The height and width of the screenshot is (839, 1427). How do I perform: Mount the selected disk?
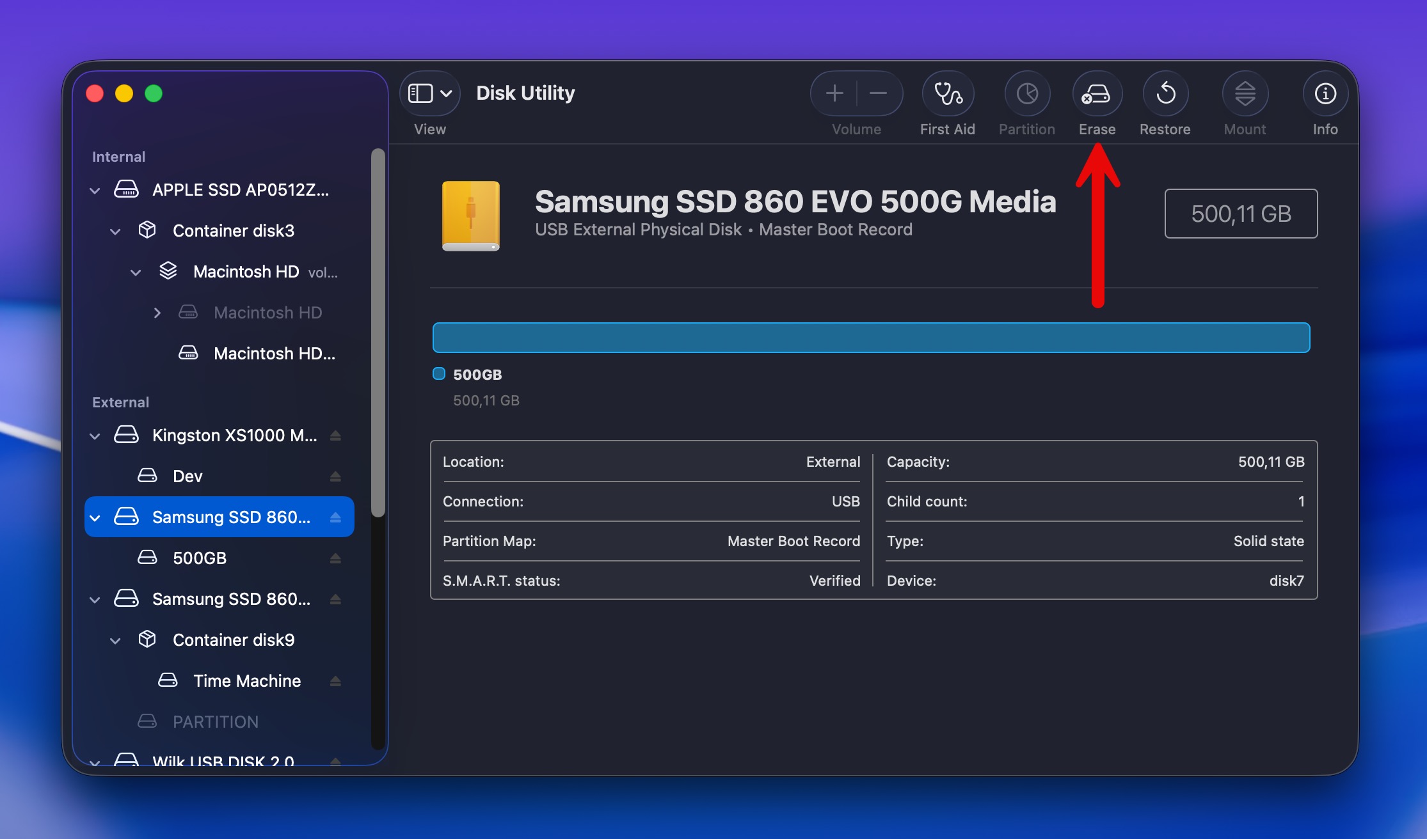pyautogui.click(x=1245, y=93)
